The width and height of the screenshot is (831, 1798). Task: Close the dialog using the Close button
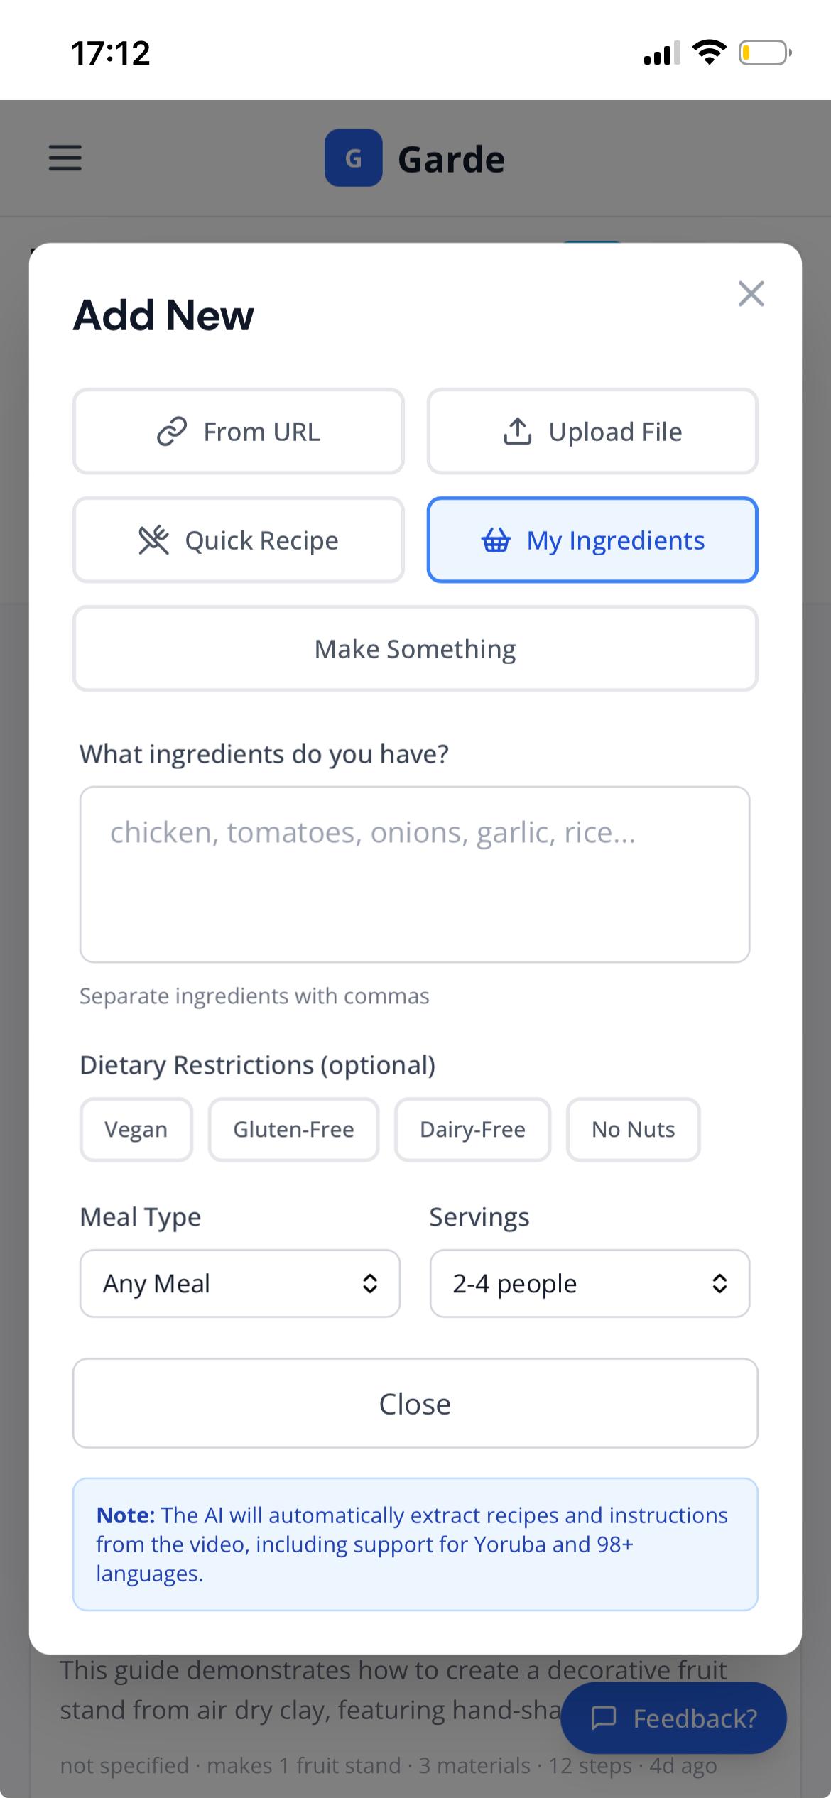(x=415, y=1403)
